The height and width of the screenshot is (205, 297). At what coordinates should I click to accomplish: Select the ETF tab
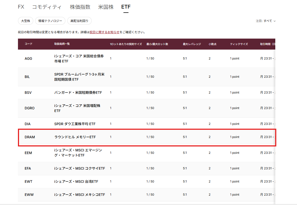126,7
